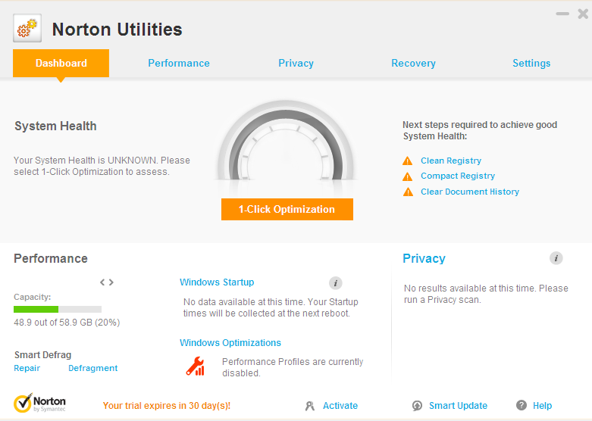Open the Settings tab
The image size is (592, 421).
(531, 64)
